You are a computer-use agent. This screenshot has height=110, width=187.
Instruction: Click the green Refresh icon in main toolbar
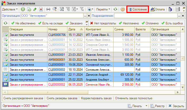coord(115,9)
